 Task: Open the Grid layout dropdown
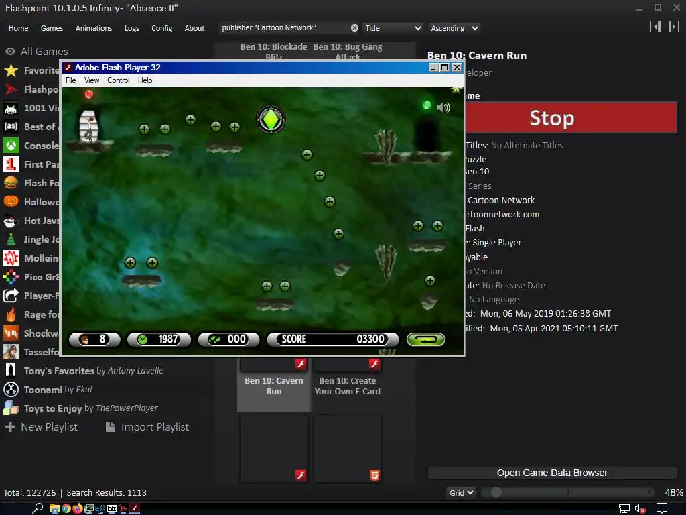(x=461, y=493)
